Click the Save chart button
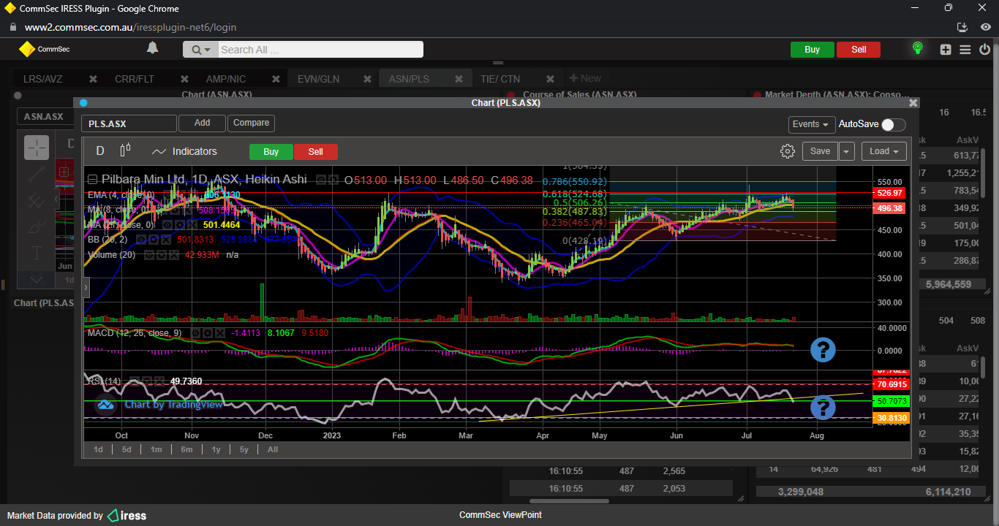999x526 pixels. 820,151
